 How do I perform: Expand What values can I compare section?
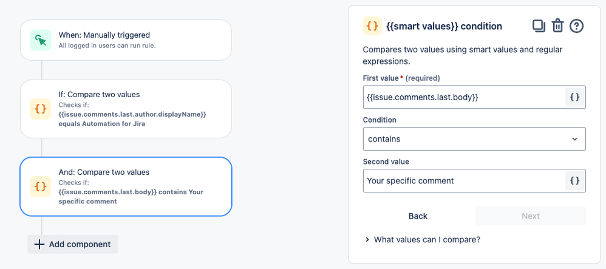426,239
